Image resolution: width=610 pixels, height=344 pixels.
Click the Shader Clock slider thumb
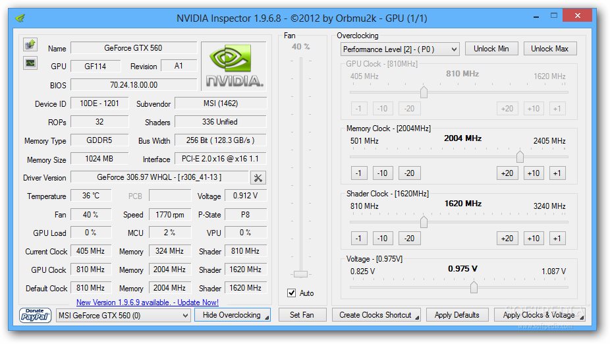click(424, 221)
